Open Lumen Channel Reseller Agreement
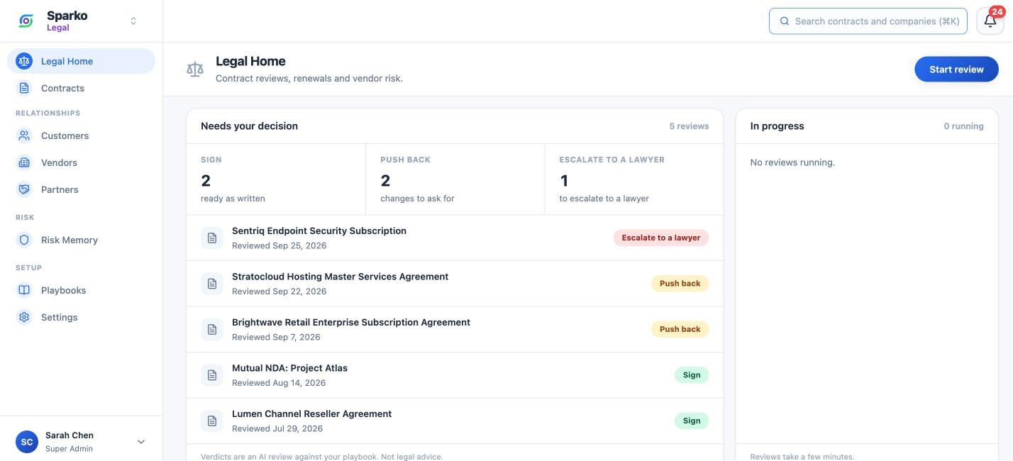 point(455,421)
